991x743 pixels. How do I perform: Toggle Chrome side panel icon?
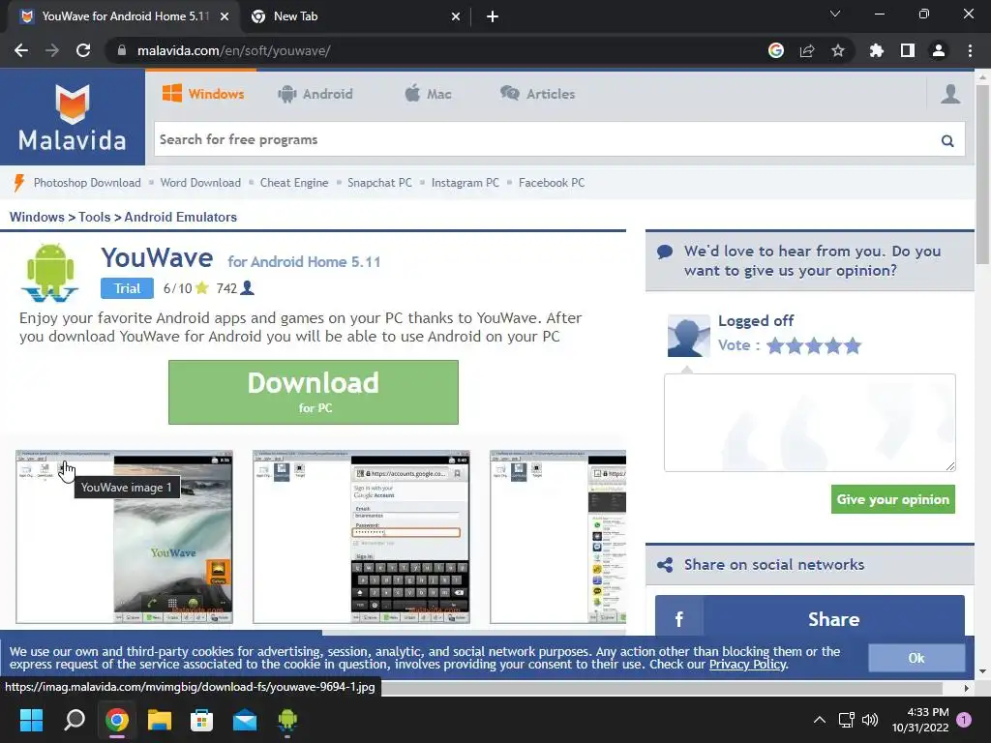tap(908, 50)
